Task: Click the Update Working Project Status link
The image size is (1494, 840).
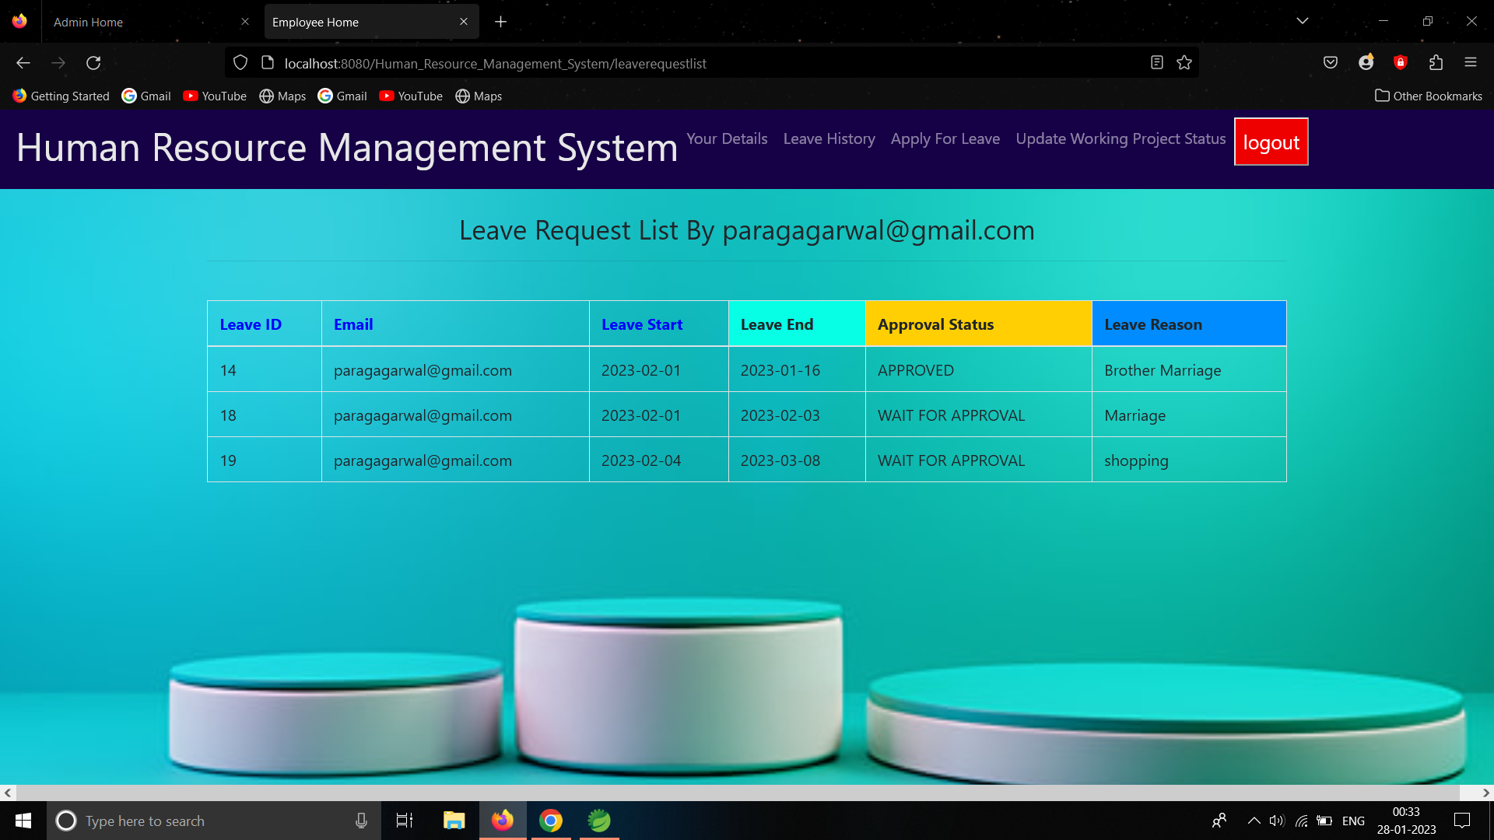Action: (1120, 138)
